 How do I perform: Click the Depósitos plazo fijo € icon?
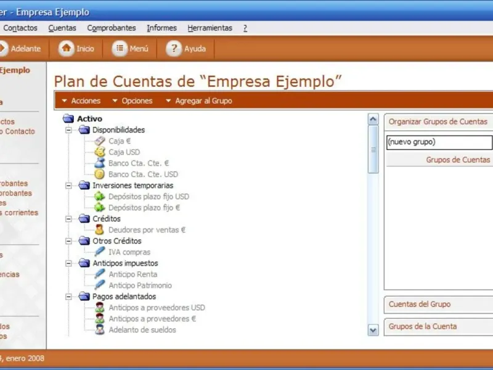(100, 207)
